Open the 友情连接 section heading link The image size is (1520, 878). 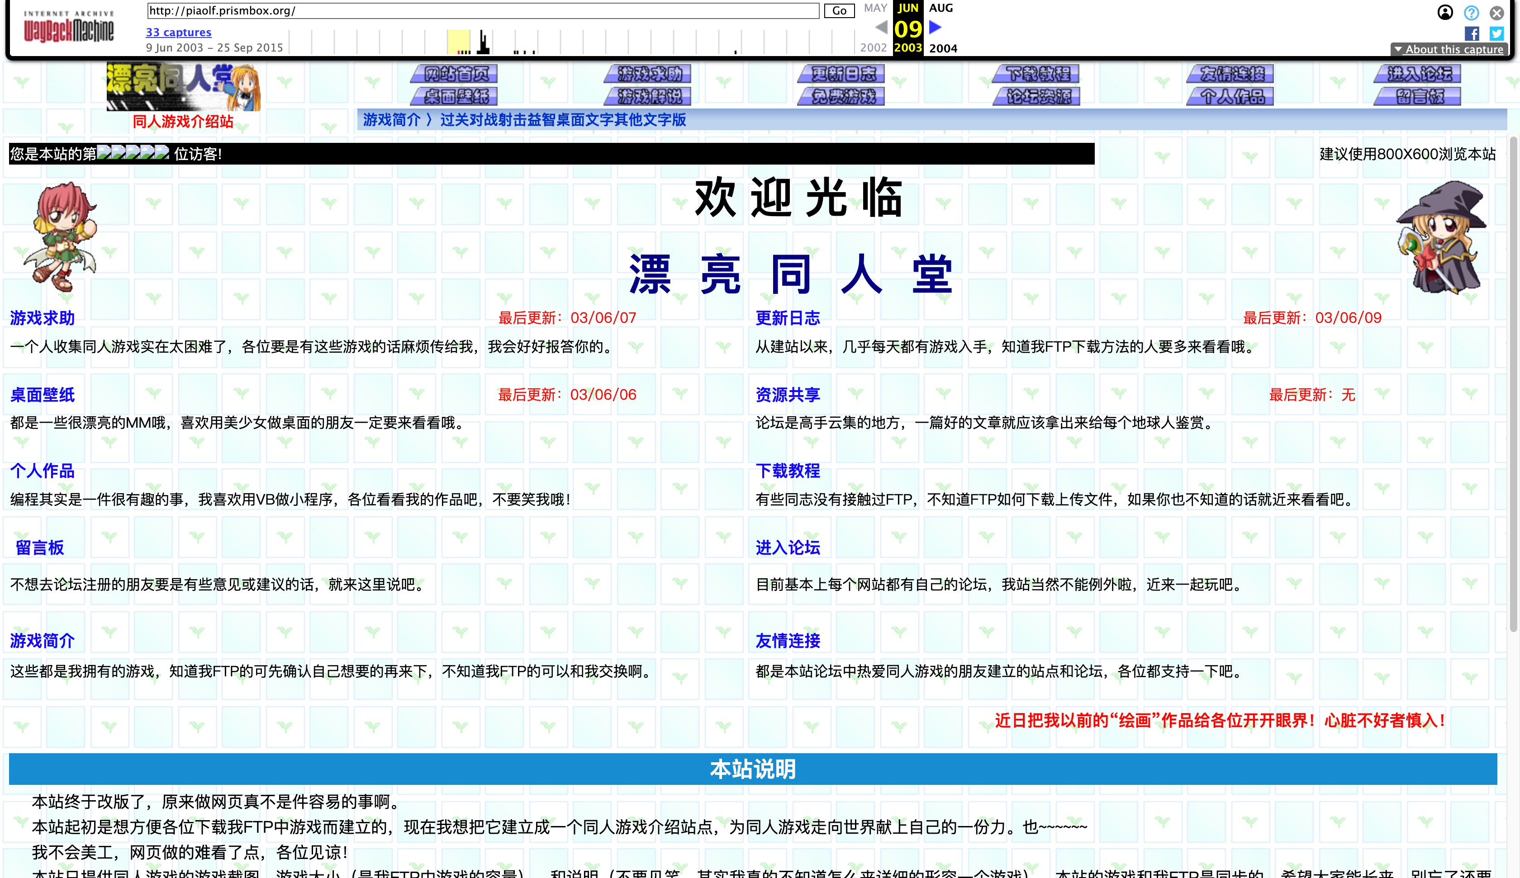(788, 640)
